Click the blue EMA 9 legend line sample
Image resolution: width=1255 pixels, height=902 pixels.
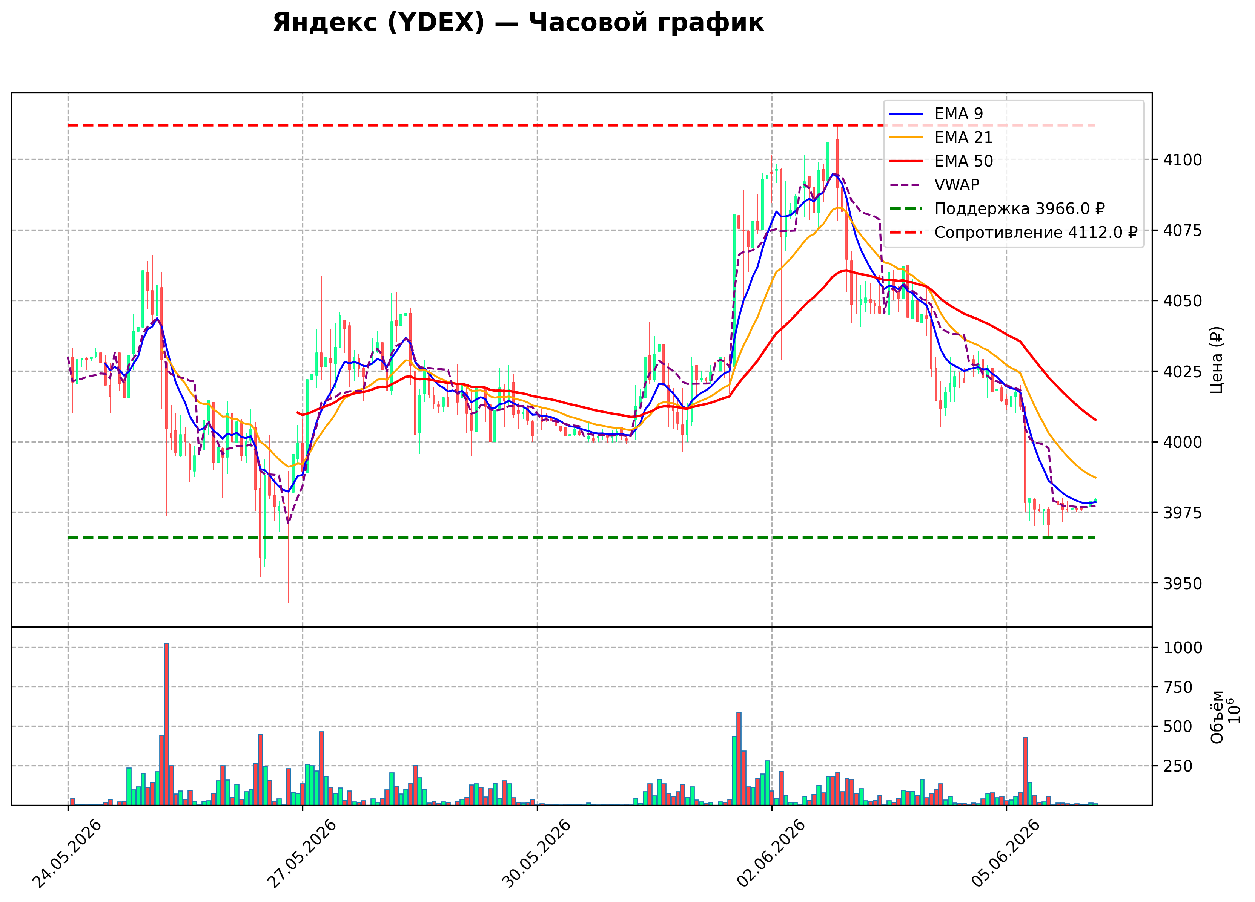906,114
